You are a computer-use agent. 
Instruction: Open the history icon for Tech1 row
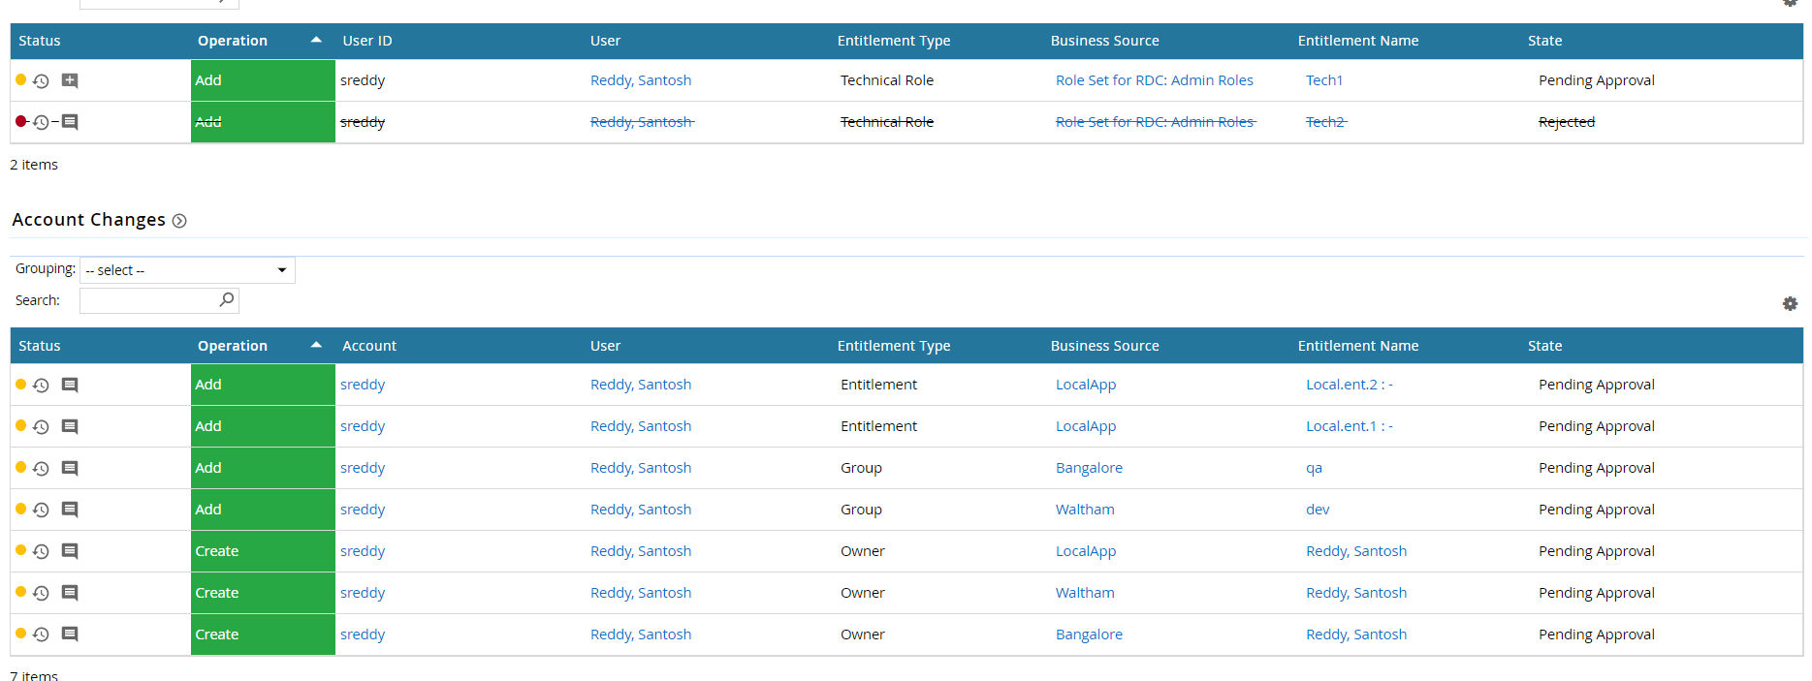coord(41,81)
